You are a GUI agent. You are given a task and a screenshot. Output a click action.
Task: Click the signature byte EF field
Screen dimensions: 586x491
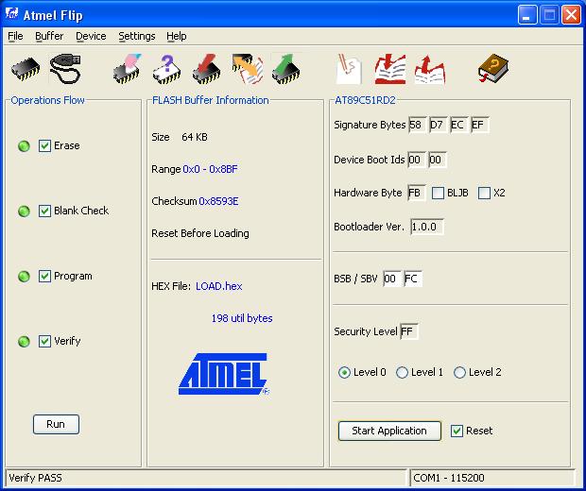tap(480, 125)
